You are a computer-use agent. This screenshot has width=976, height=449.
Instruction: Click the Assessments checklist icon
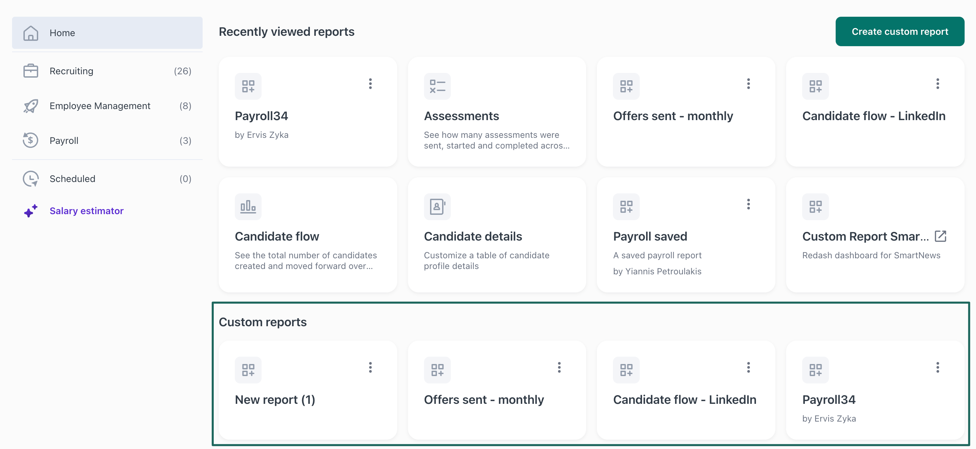pos(437,86)
